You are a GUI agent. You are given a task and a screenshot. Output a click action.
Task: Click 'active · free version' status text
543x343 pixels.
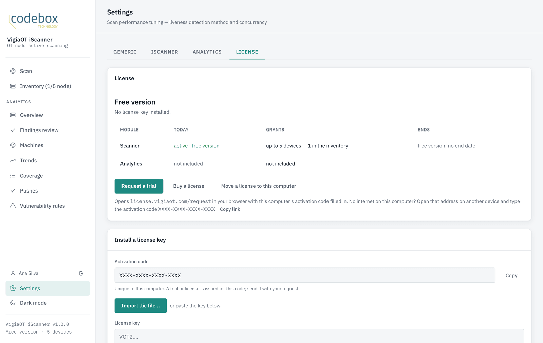[x=196, y=146]
